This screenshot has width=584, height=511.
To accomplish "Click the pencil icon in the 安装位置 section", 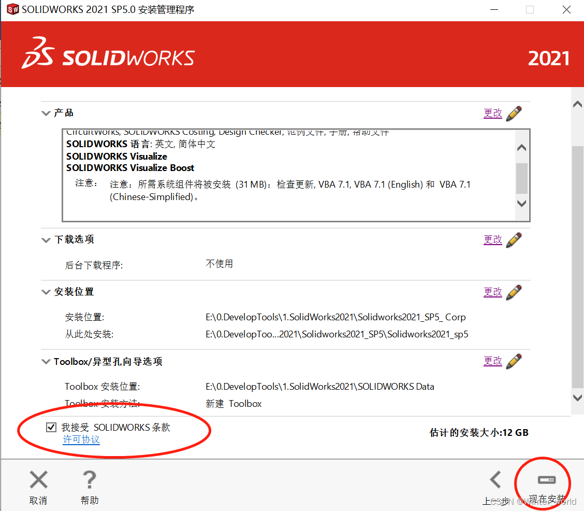I will click(514, 292).
